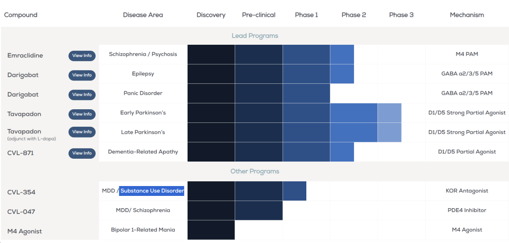Screen dimensions: 509x243
Task: Click the highlighted Substance Use Disorder text
Action: (152, 191)
